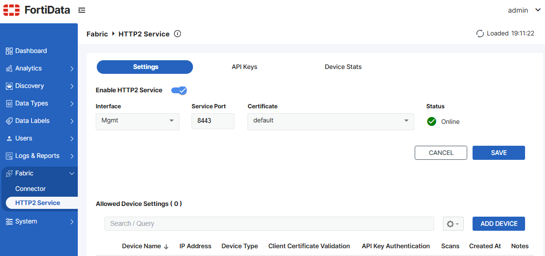Viewport: 545px width, 256px height.
Task: Click the System settings sliders icon
Action: coord(9,222)
